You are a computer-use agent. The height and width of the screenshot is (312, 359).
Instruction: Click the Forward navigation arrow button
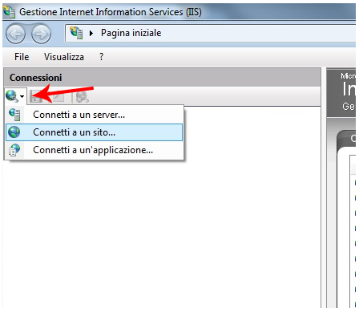tap(41, 34)
